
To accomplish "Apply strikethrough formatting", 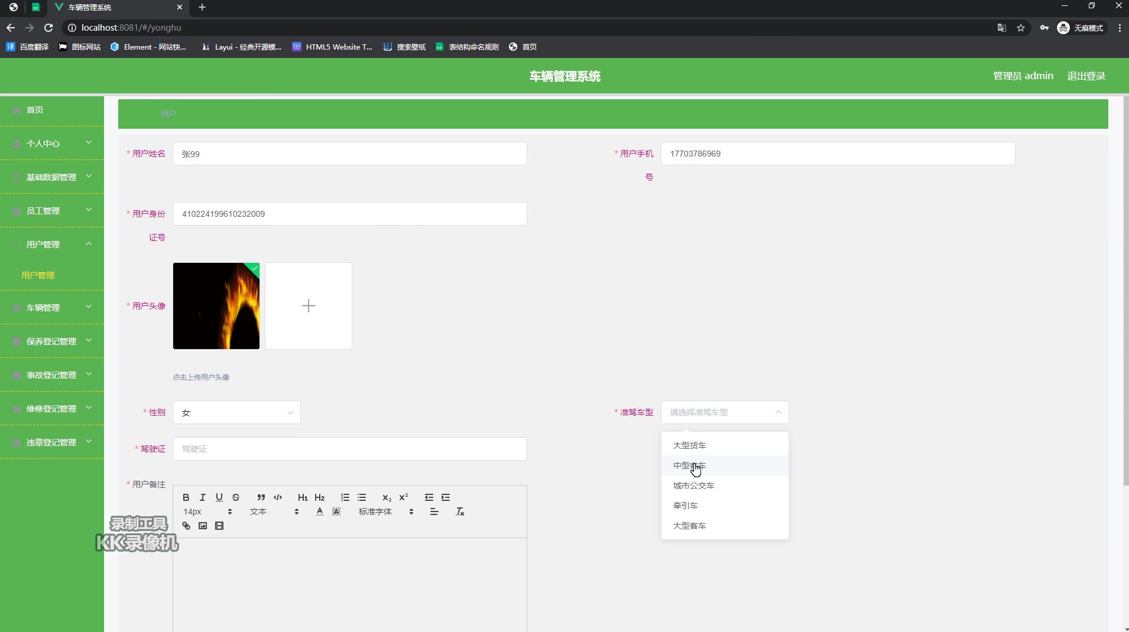I will (235, 497).
